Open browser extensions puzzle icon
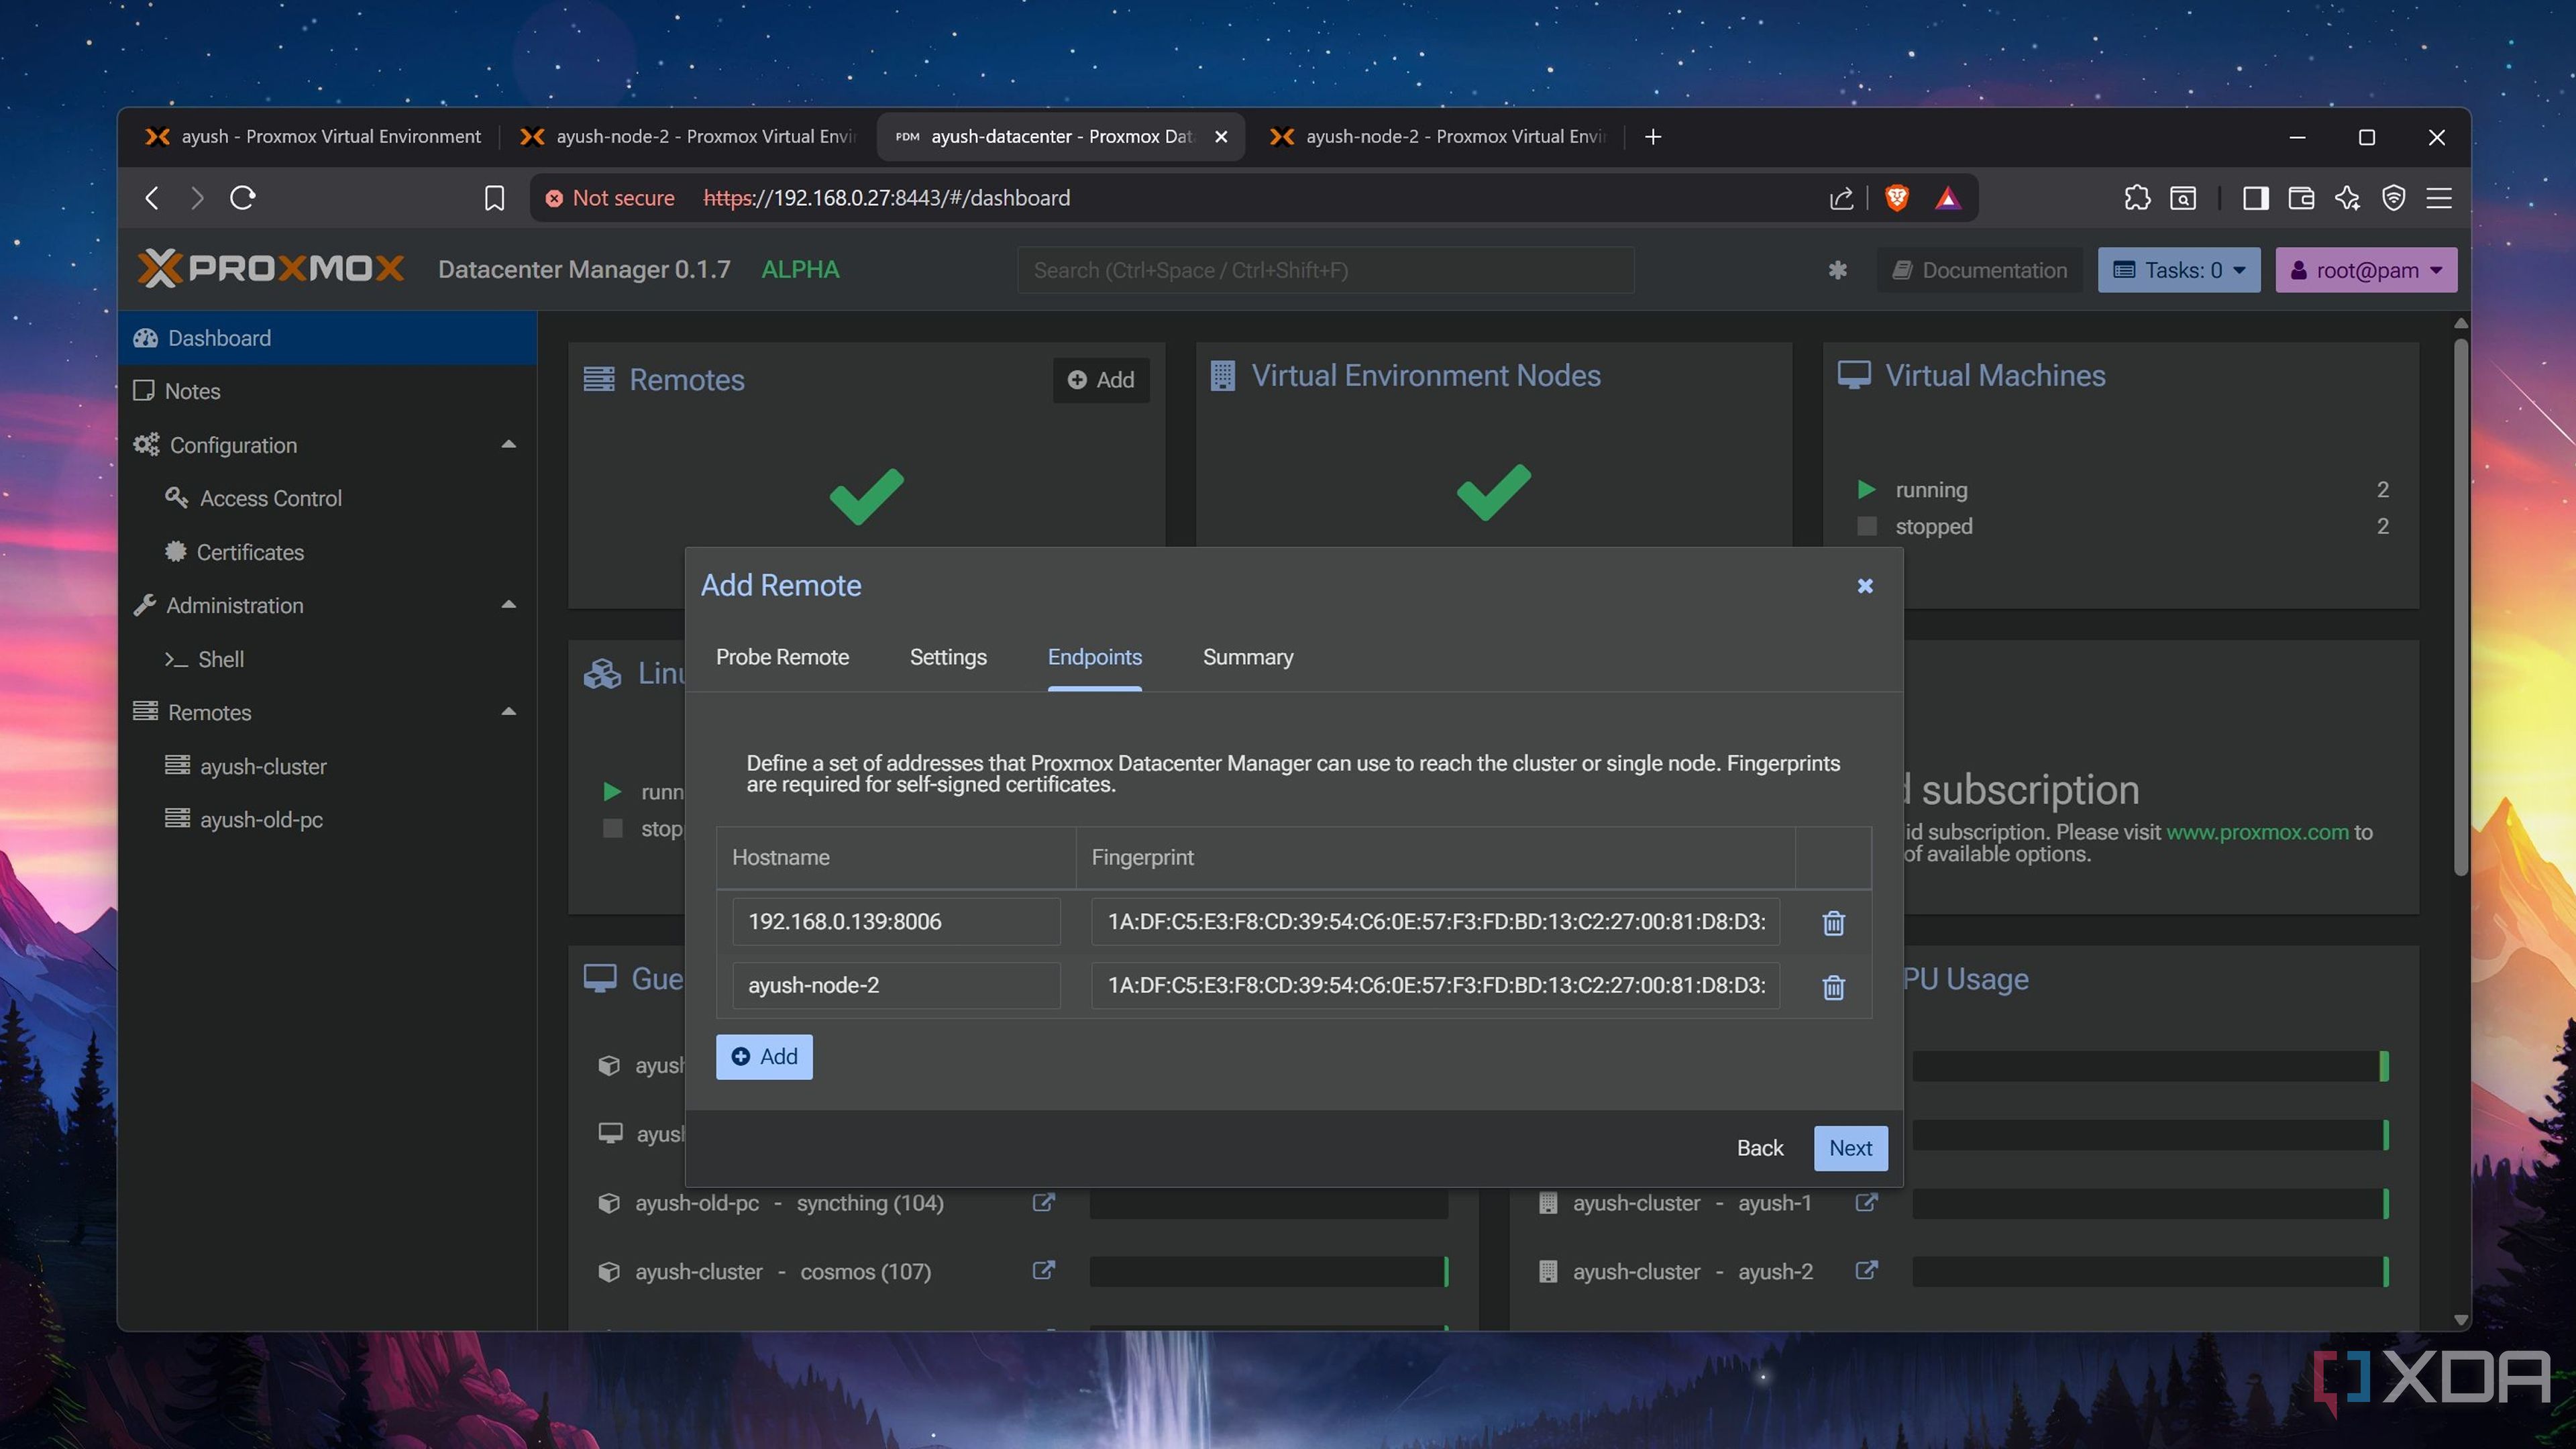The width and height of the screenshot is (2576, 1449). 2137,198
